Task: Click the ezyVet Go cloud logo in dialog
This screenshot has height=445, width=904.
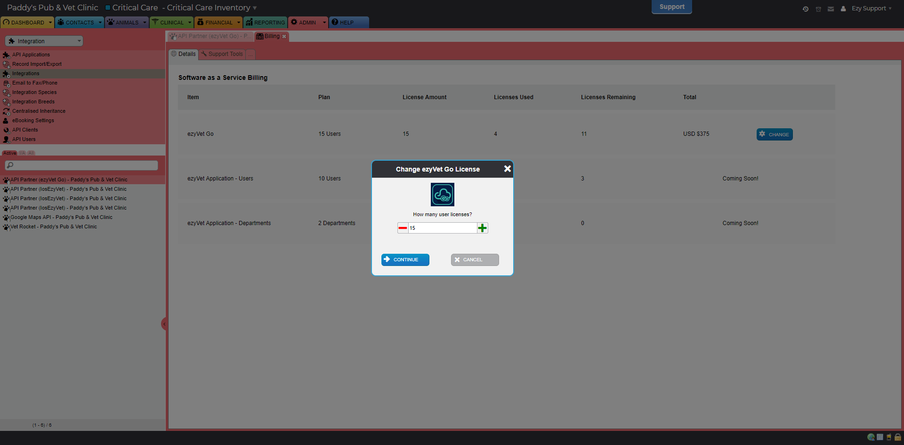Action: 443,195
